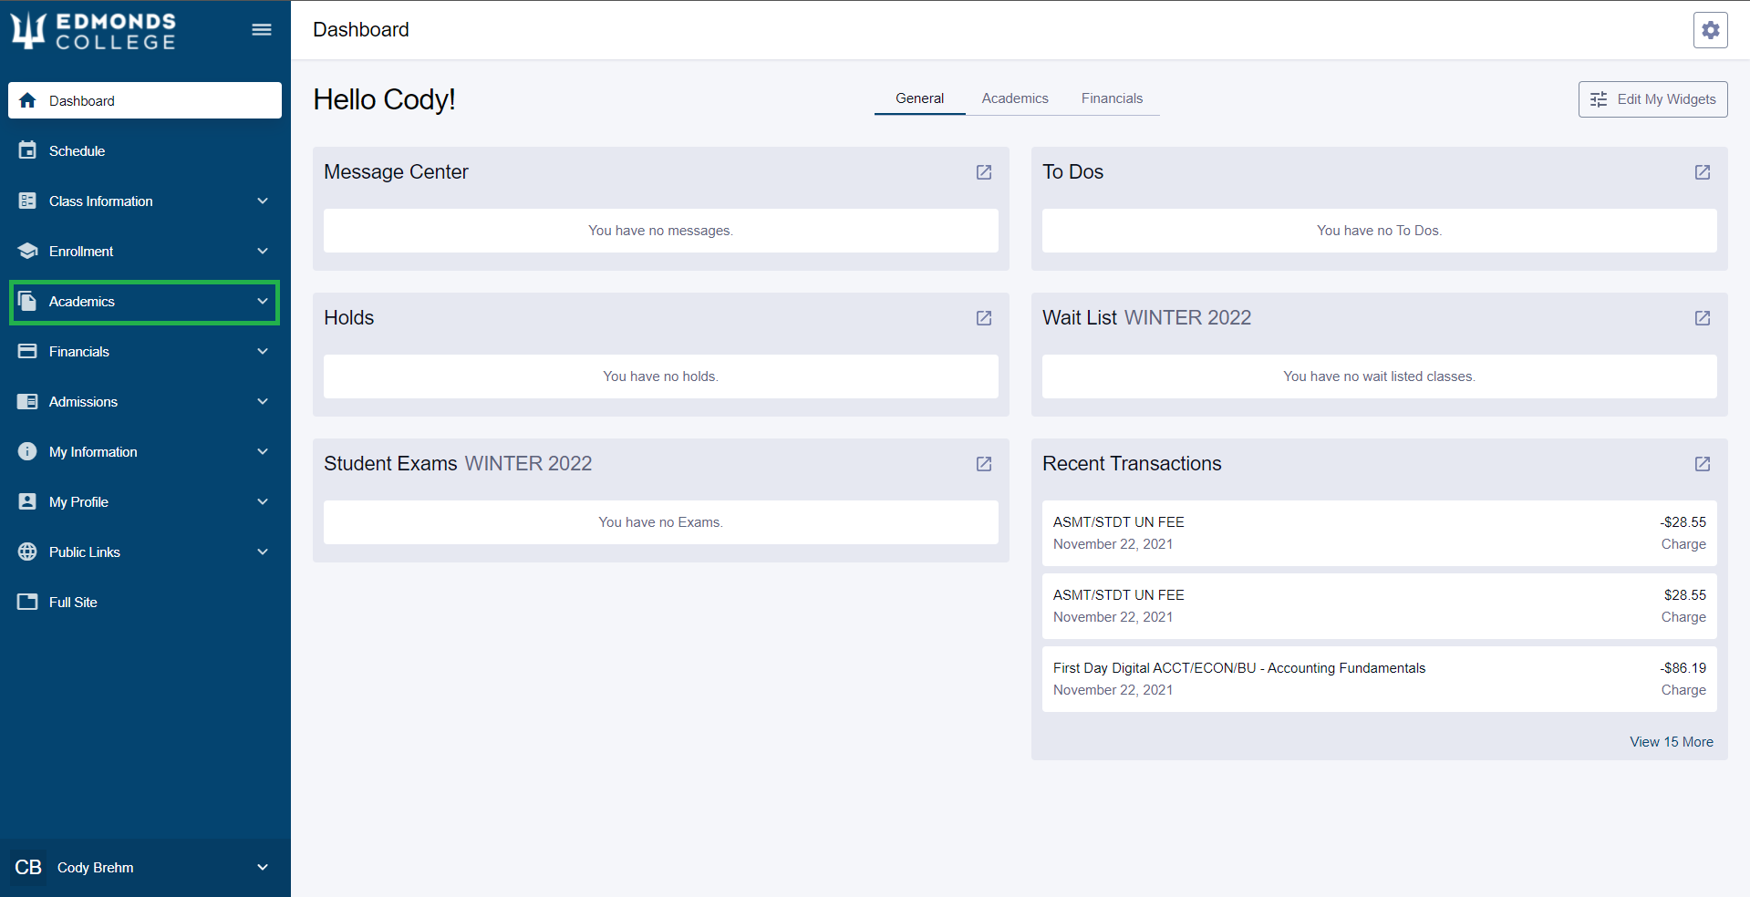
Task: Open Holds widget external icon
Action: tap(984, 318)
